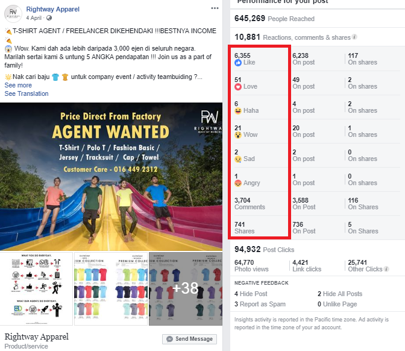Click the See Translation link

27,93
